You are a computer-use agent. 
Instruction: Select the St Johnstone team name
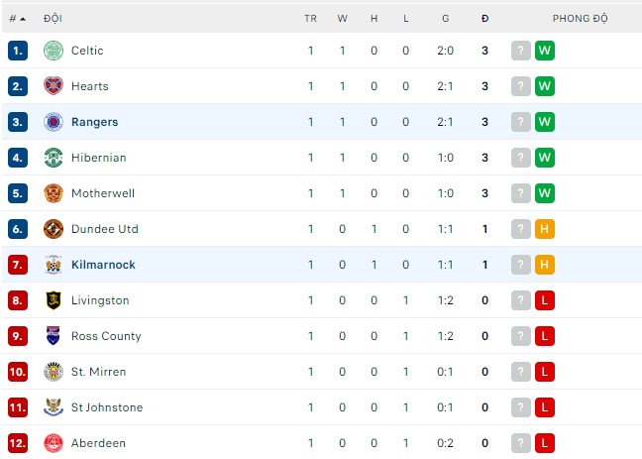[x=107, y=407]
